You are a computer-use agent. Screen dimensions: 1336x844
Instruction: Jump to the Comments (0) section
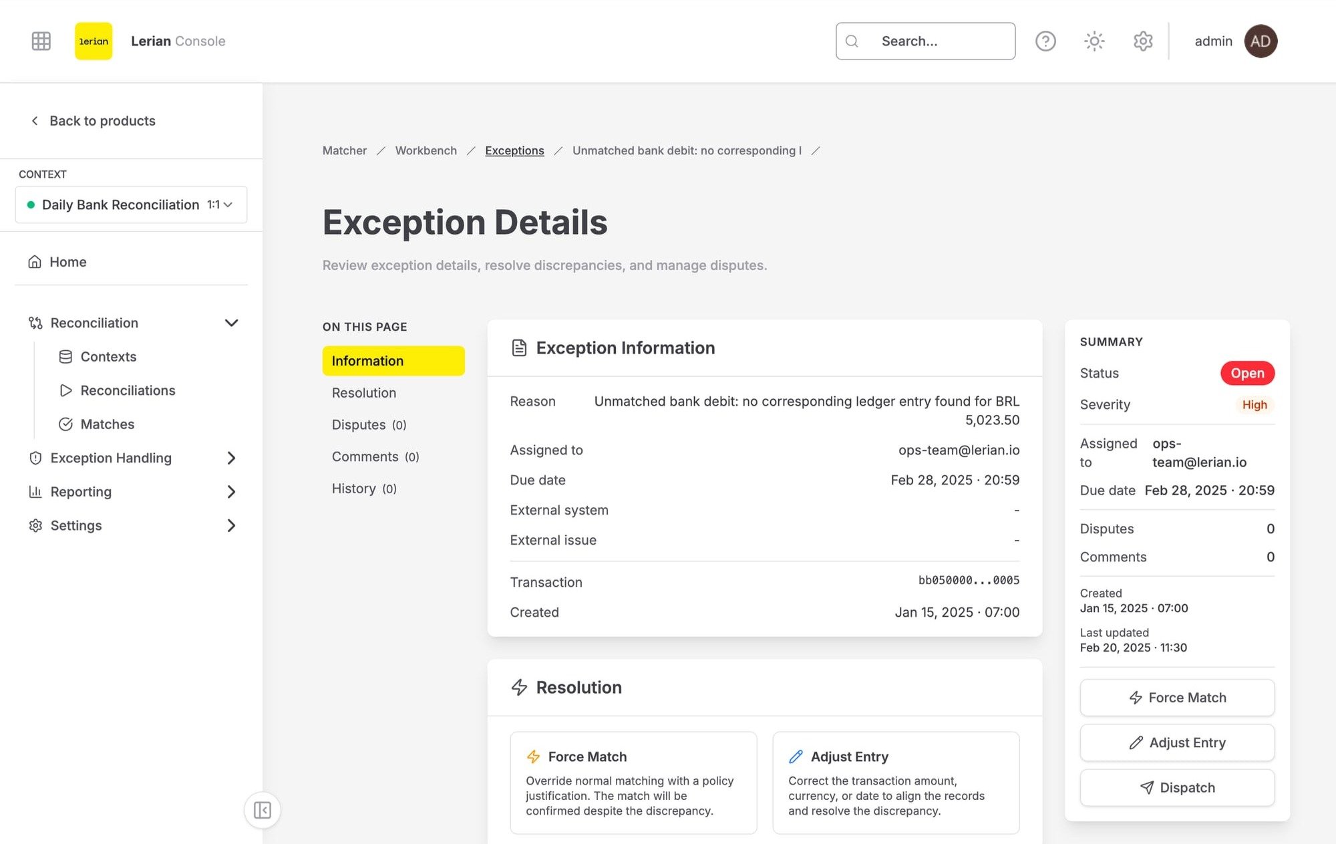[x=375, y=457]
